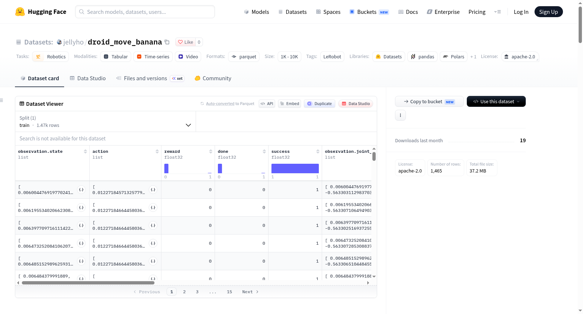Switch to the Data Studio tab

pos(88,78)
